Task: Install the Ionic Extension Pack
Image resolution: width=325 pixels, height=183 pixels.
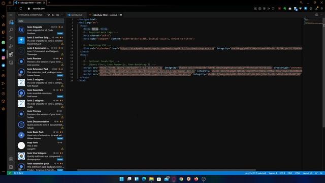Action: pos(60,75)
